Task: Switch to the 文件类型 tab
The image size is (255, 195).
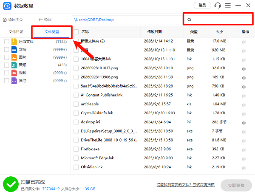Action: [x=52, y=32]
